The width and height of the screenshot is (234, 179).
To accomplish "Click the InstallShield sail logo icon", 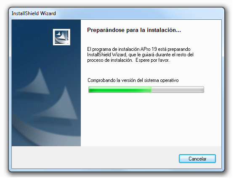I will 62,37.
